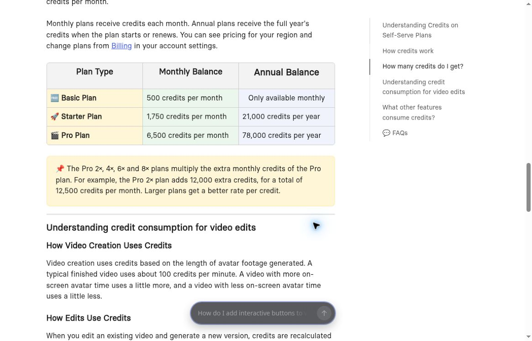Click the 'Annual Balance' column header
The width and height of the screenshot is (532, 341).
coord(287,76)
